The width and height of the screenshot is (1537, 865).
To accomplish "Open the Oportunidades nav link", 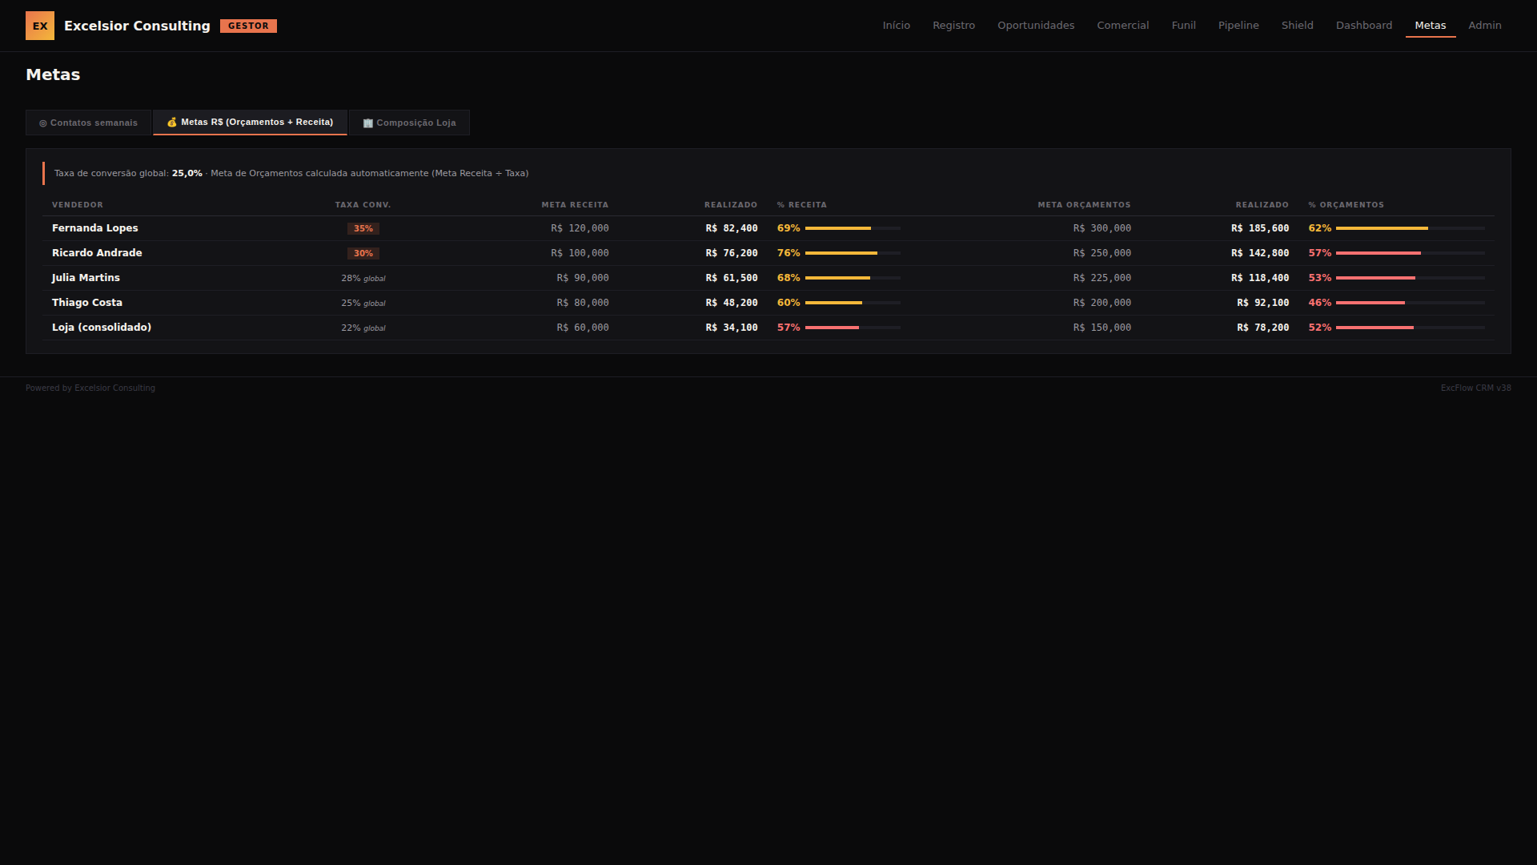I will tap(1035, 26).
